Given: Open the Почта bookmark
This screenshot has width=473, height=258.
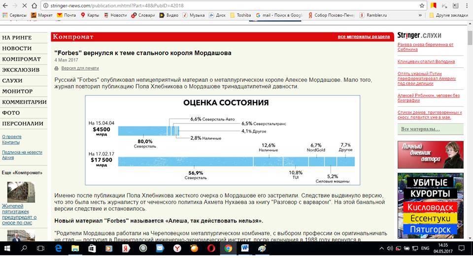Looking at the screenshot, I should point(67,15).
